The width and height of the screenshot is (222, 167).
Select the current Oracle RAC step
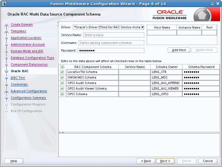pyautogui.click(x=20, y=71)
